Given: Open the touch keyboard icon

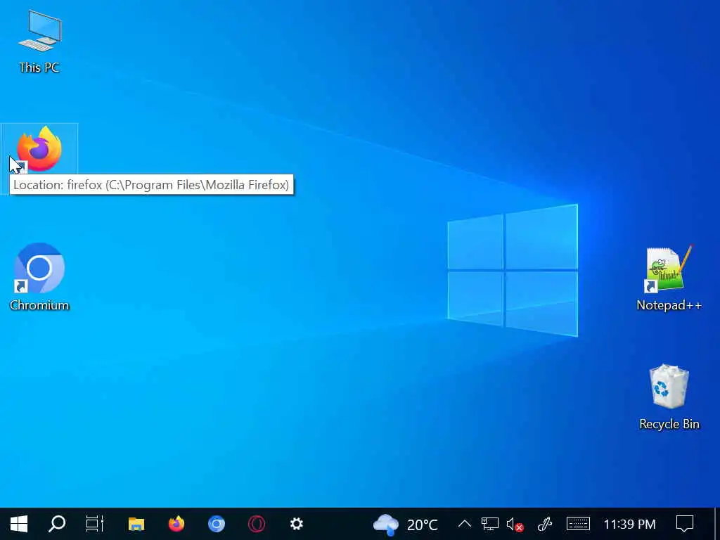Looking at the screenshot, I should 578,524.
